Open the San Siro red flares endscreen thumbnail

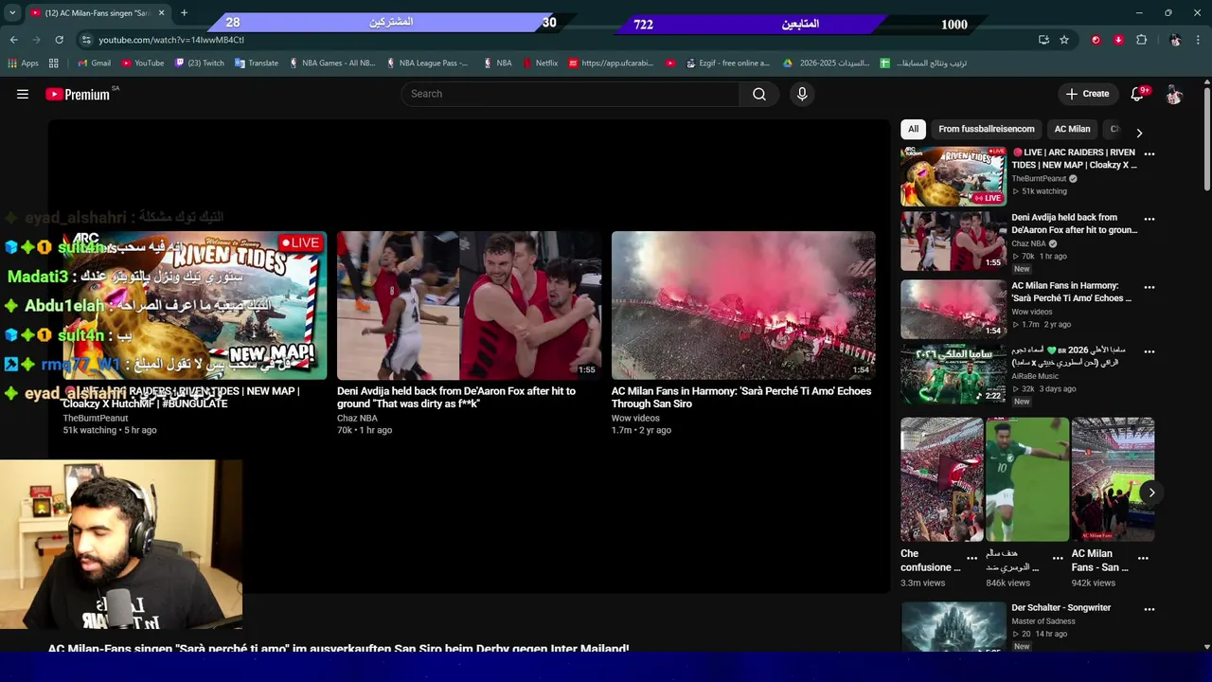tap(743, 305)
